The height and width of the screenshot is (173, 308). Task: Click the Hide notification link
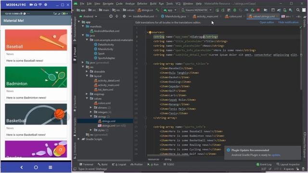[288, 23]
